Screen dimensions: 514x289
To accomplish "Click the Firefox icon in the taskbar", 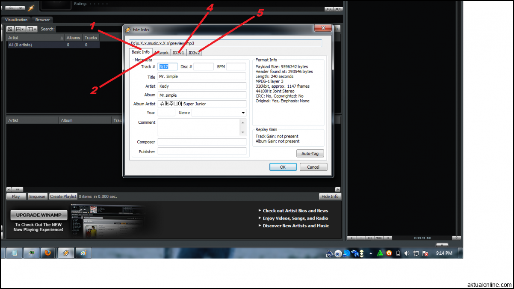I will [x=48, y=253].
